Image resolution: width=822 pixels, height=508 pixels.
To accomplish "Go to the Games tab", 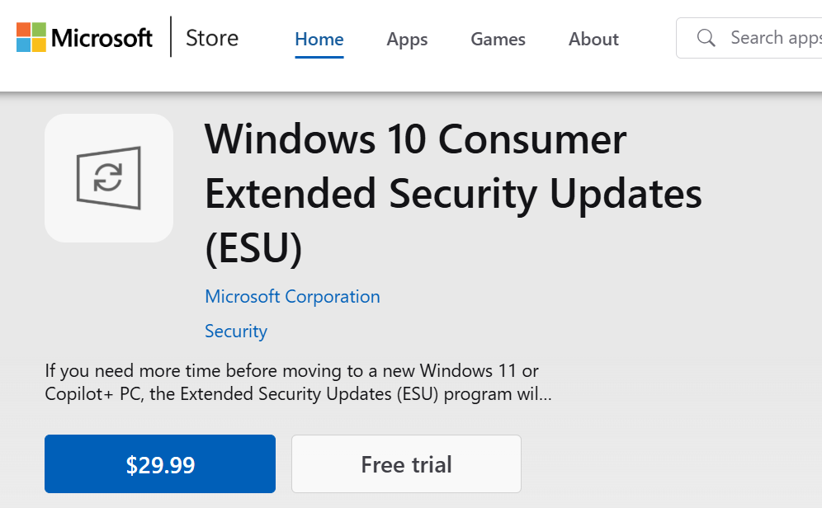I will click(x=498, y=39).
